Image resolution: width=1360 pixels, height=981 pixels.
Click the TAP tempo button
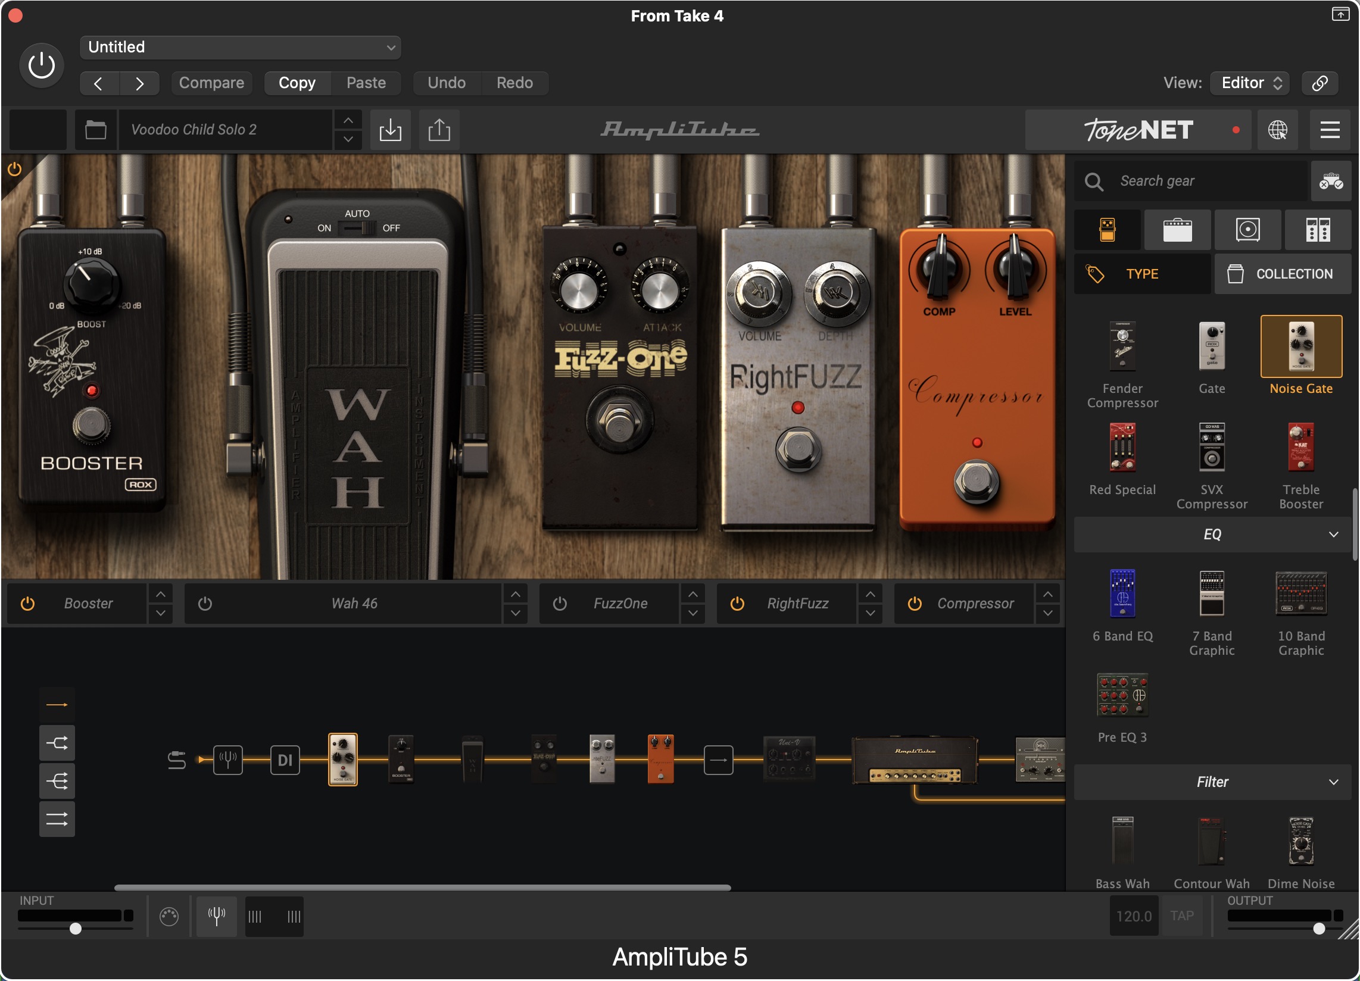(1182, 916)
